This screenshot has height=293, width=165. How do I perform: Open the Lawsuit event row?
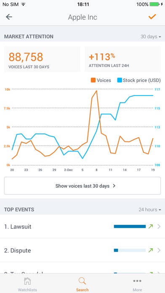tap(82, 226)
